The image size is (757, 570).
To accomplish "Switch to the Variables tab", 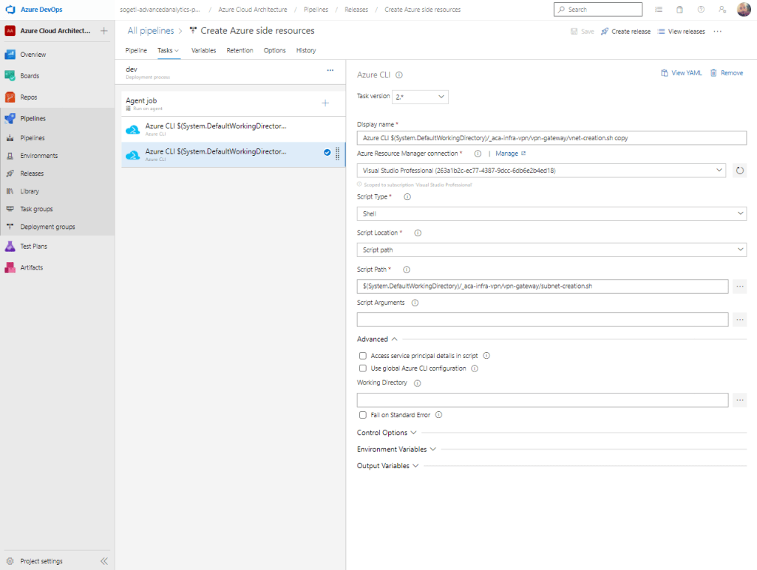I will coord(203,50).
